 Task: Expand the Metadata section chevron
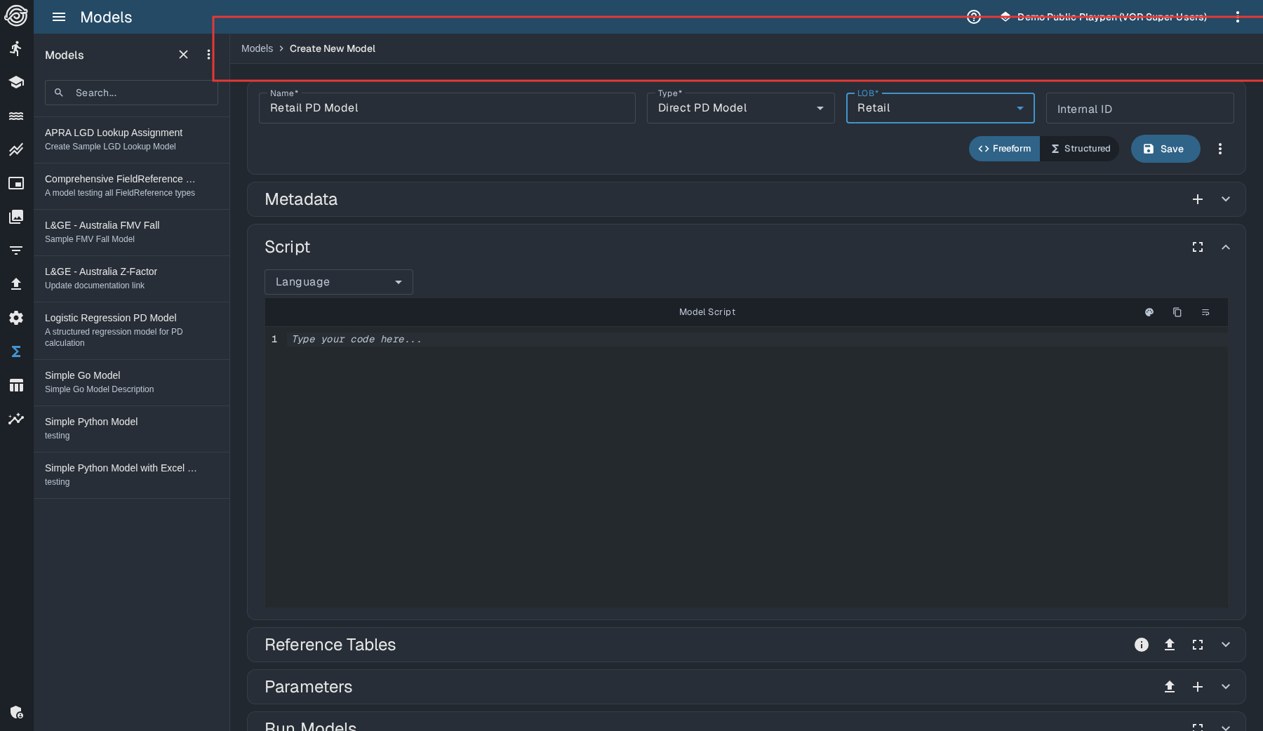[1226, 199]
